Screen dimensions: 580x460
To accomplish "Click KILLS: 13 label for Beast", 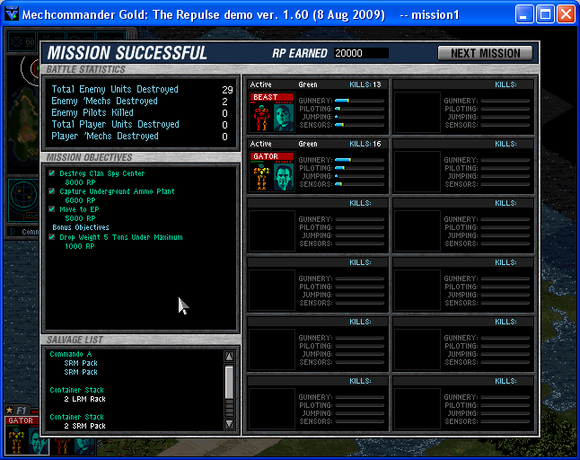I will click(x=365, y=84).
